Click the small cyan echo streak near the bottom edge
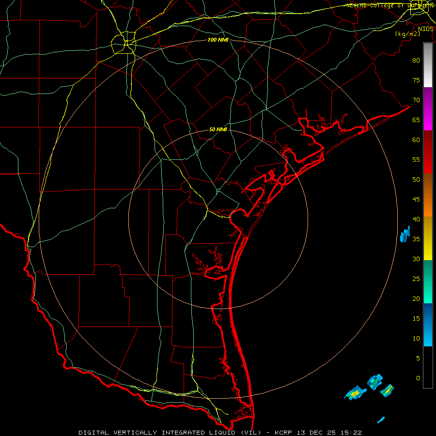The width and height of the screenshot is (436, 436). click(381, 420)
